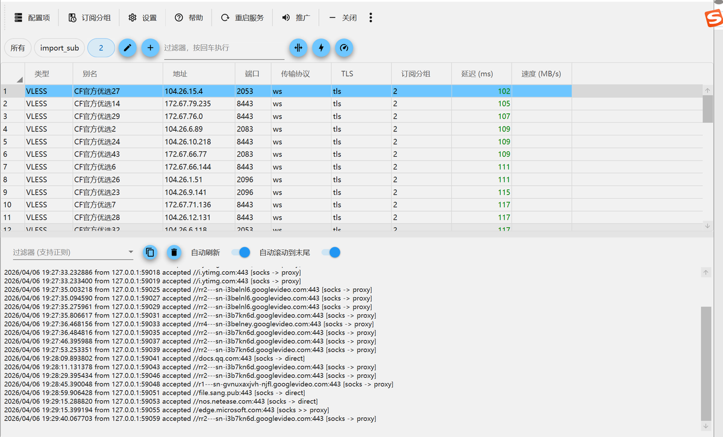
Task: Click address cell 104.26.12.131
Action: [199, 218]
